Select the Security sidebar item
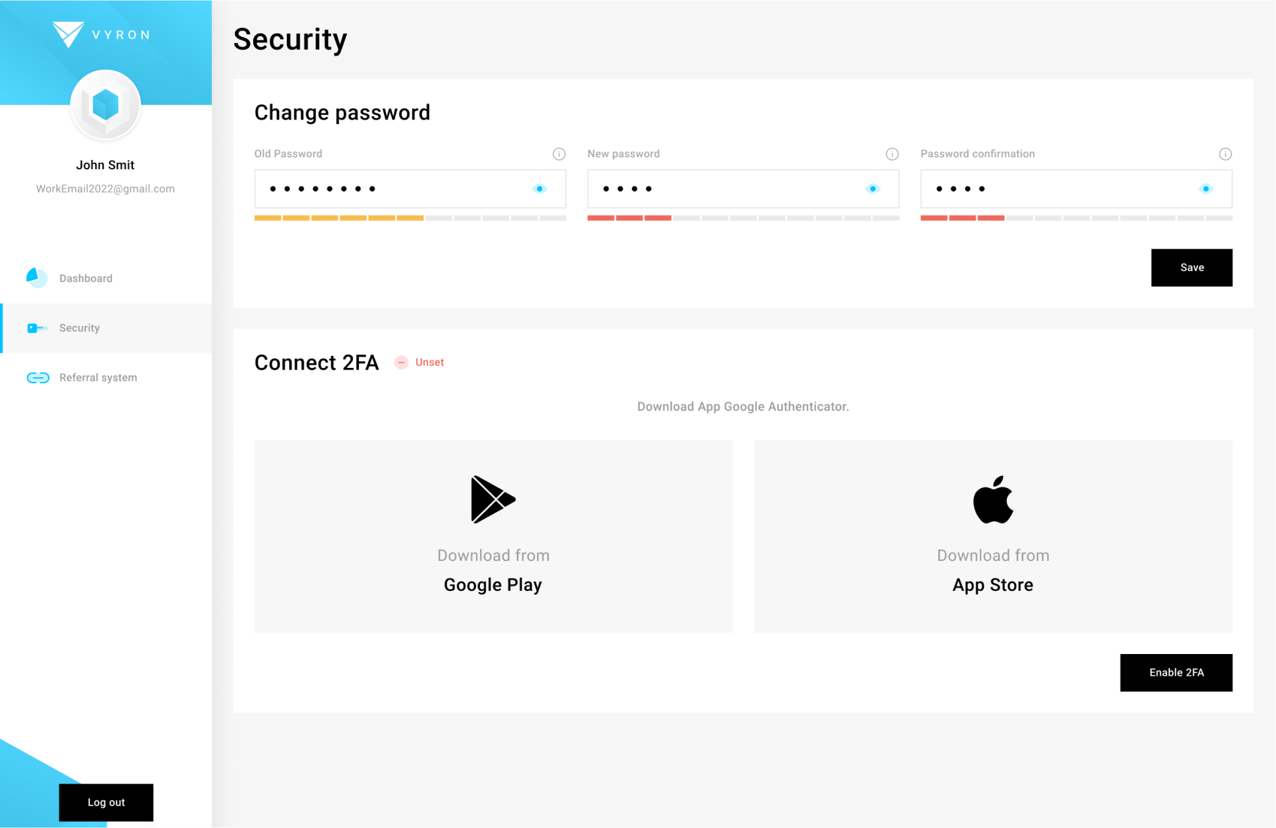 [79, 328]
